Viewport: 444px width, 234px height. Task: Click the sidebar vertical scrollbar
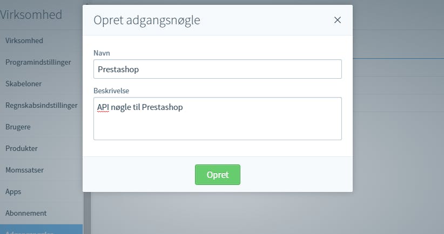(x=87, y=212)
